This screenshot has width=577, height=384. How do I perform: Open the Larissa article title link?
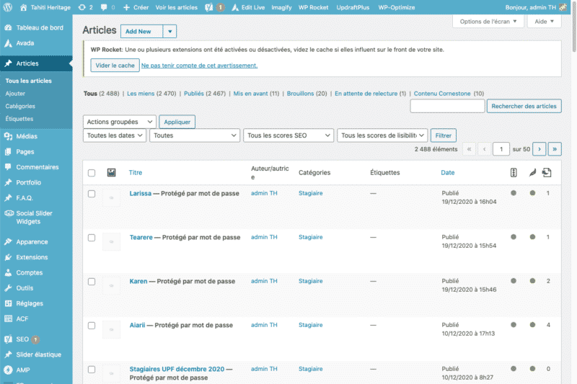(x=140, y=193)
